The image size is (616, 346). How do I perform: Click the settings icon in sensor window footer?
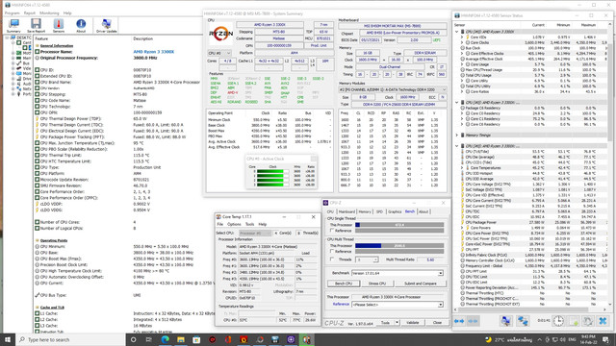(x=588, y=321)
